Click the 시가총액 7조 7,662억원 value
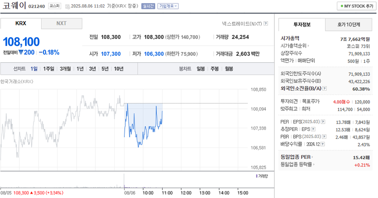 coord(355,39)
